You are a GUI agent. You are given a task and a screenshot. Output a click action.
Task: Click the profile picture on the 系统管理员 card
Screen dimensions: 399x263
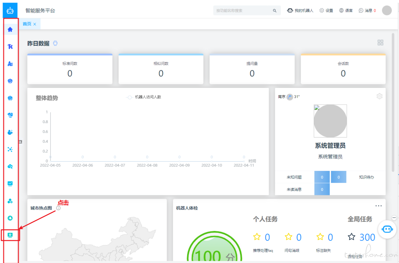pos(330,121)
